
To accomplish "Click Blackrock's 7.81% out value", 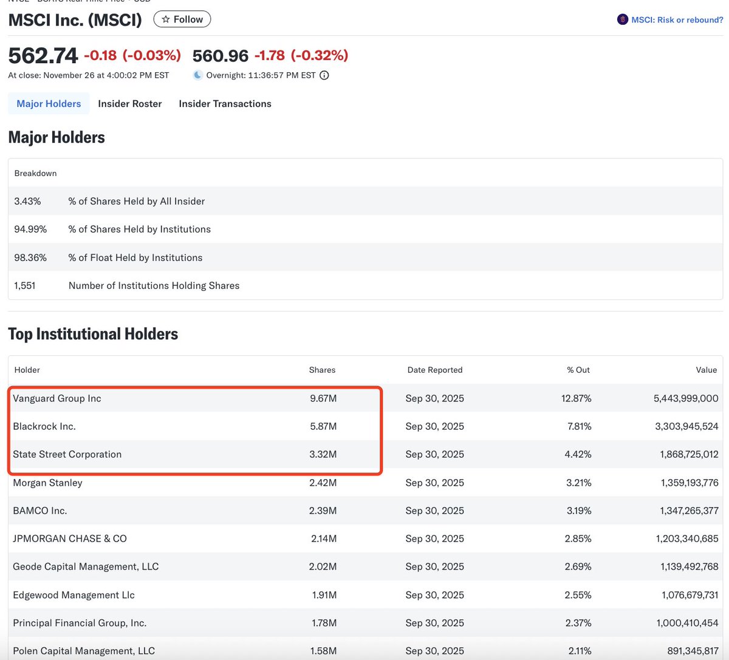I will point(580,426).
